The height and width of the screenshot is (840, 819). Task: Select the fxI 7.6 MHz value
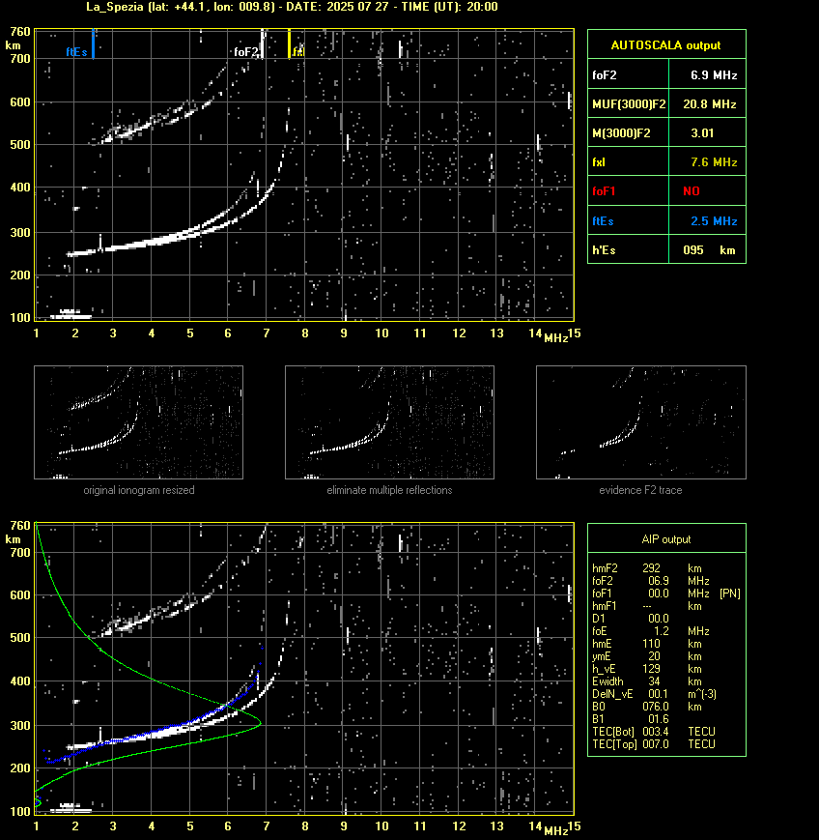(x=714, y=161)
